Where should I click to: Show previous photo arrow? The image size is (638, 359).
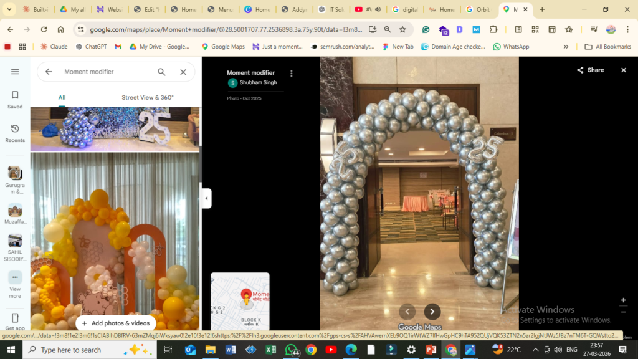pos(407,312)
